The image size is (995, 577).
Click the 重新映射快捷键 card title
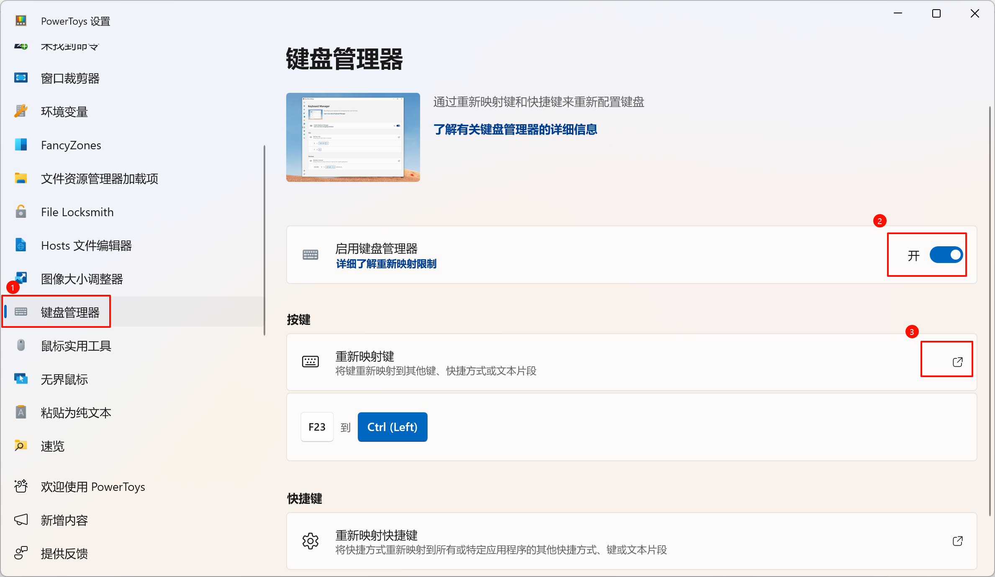pos(377,535)
